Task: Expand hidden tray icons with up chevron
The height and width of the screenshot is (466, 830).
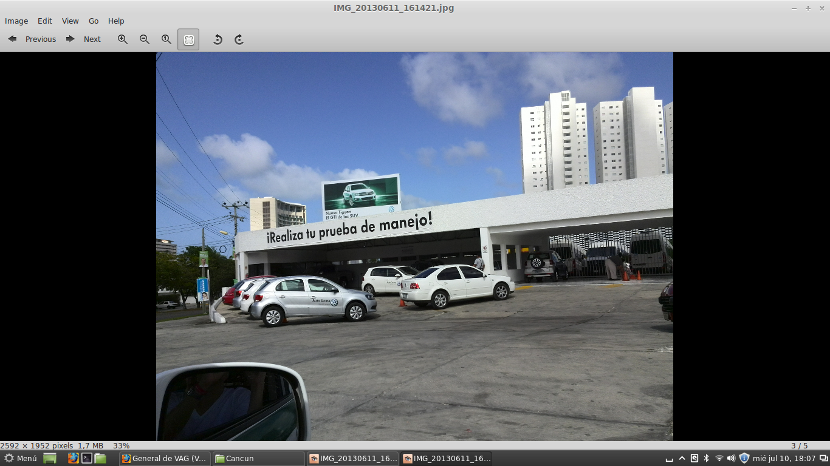Action: click(682, 458)
